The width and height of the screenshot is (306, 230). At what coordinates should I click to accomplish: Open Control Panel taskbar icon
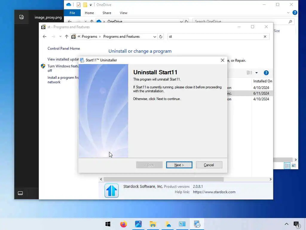(x=182, y=224)
